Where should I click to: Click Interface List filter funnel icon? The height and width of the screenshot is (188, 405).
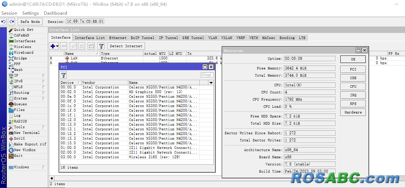101,46
